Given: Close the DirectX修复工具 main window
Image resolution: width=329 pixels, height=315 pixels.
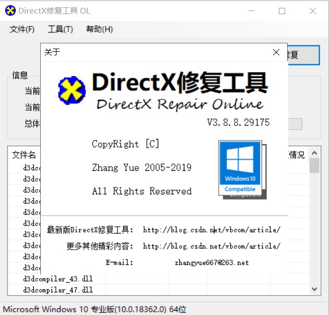Looking at the screenshot, I should point(313,10).
